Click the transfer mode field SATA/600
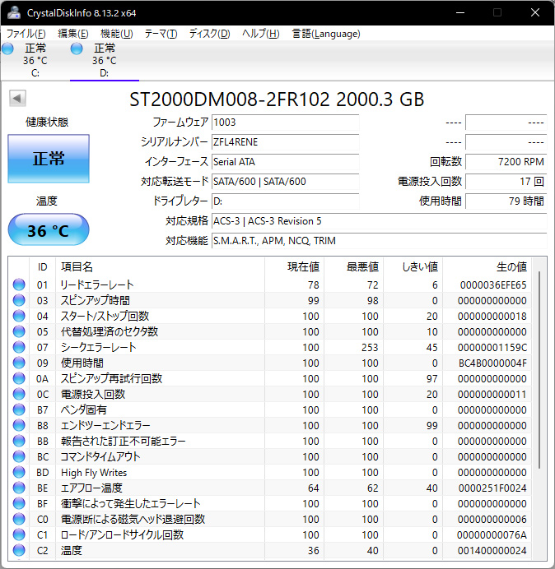 click(x=285, y=182)
